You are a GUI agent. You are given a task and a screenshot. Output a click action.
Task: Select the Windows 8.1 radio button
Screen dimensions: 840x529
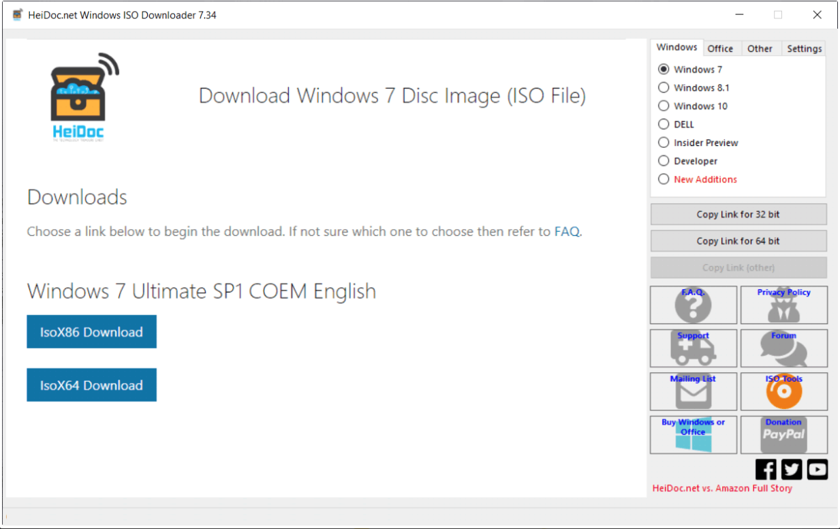(664, 88)
